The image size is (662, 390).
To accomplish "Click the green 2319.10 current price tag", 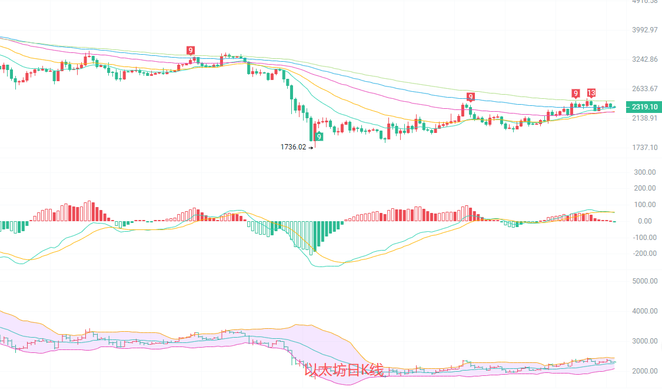I will [646, 107].
